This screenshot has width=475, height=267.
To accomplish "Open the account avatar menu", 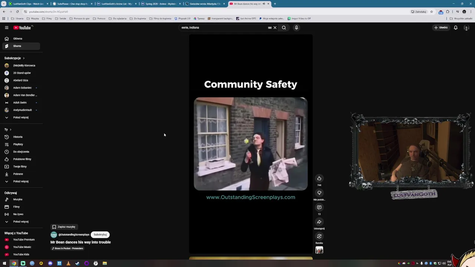I will click(x=466, y=27).
